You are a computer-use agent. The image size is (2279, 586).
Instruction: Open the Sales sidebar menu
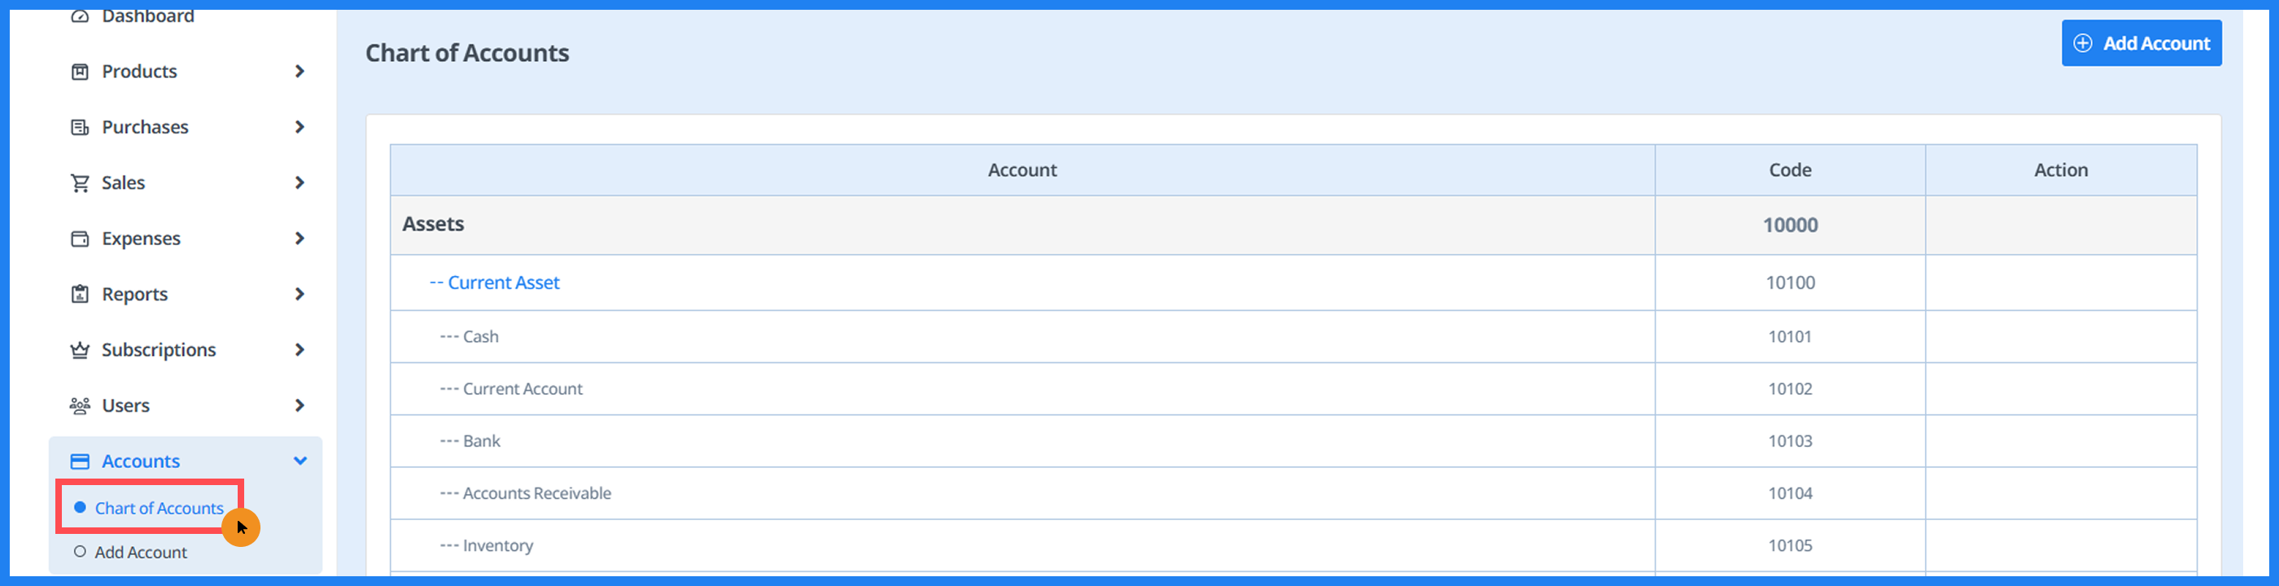coord(186,183)
